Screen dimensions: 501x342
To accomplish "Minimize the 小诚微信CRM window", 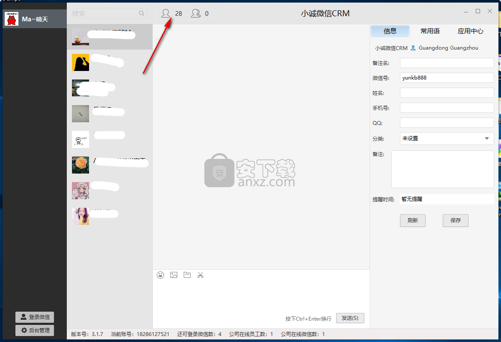I will tap(466, 12).
